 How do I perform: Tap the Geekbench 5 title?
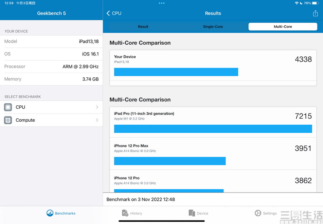51,13
